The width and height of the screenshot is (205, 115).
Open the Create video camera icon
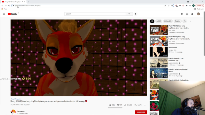[x=182, y=14]
